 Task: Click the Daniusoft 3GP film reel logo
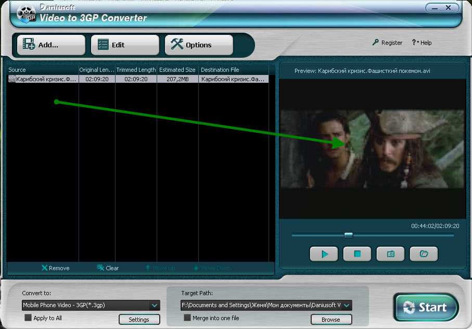[26, 14]
